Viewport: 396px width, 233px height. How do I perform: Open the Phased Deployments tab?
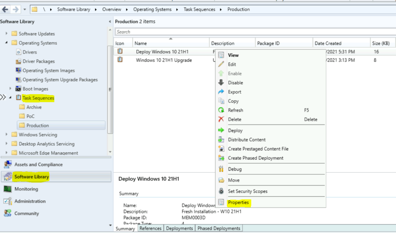click(x=219, y=228)
